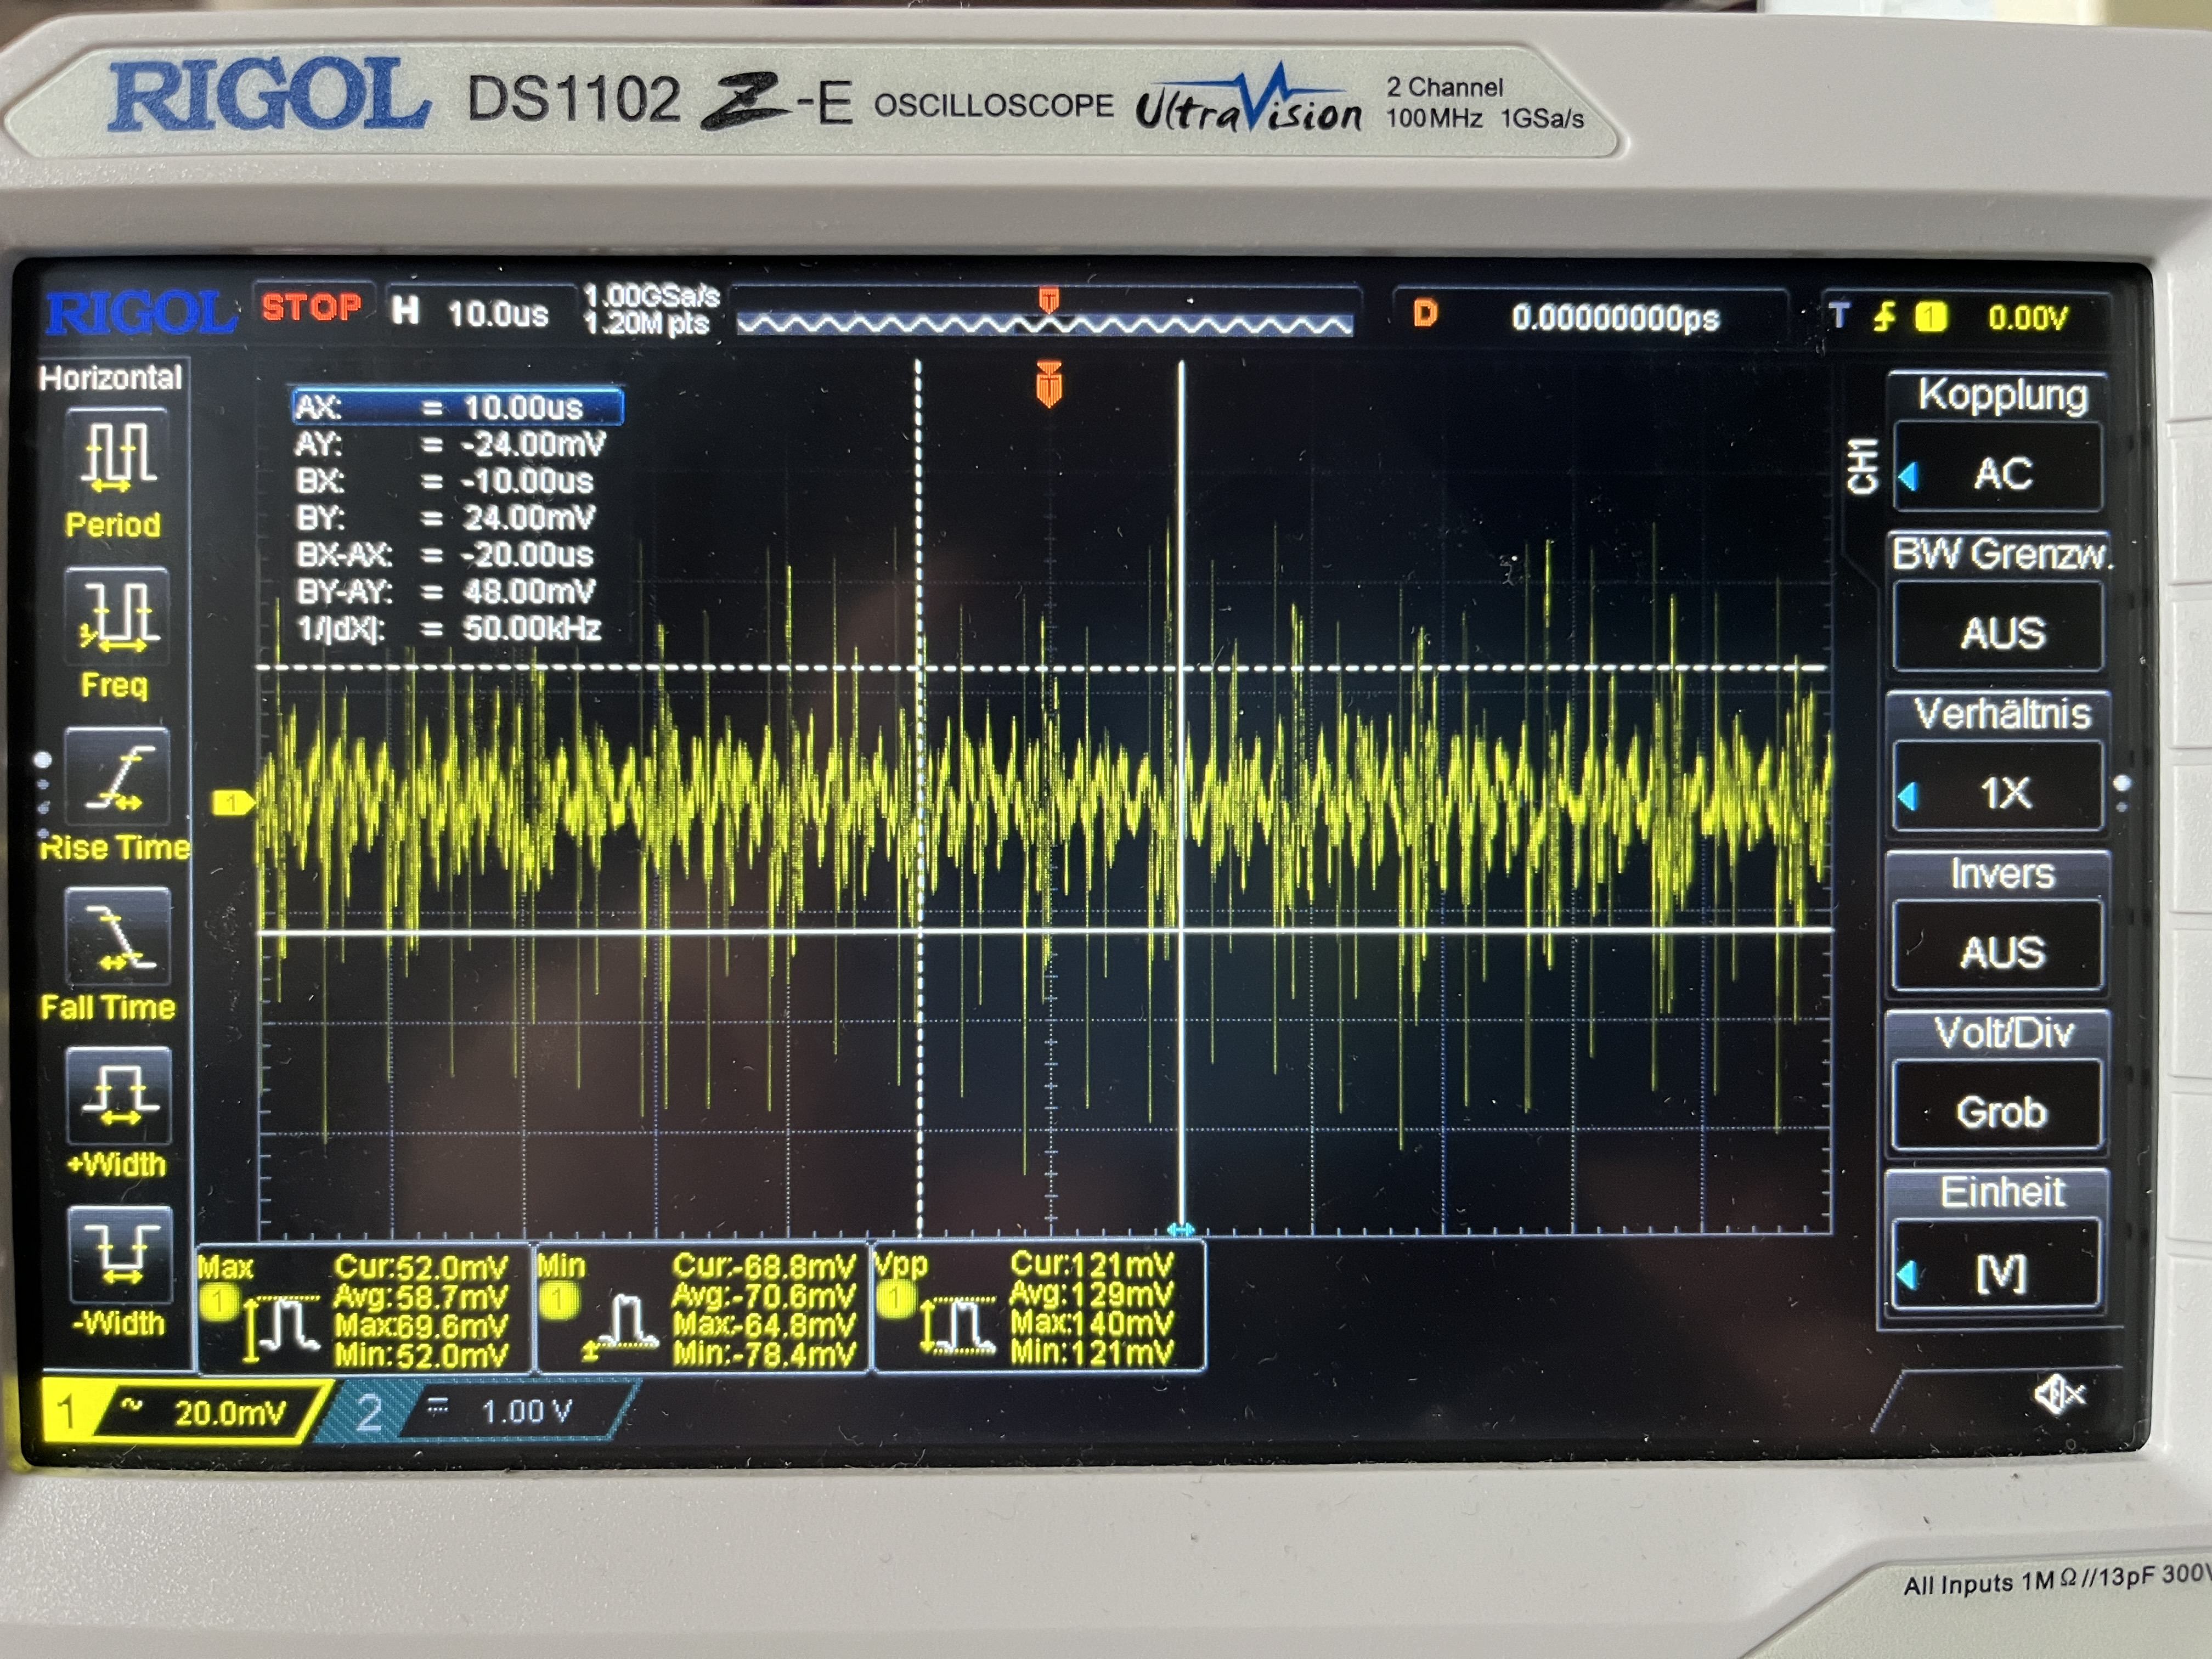Select the -Width measurement icon
The image size is (2212, 1659).
point(120,1256)
